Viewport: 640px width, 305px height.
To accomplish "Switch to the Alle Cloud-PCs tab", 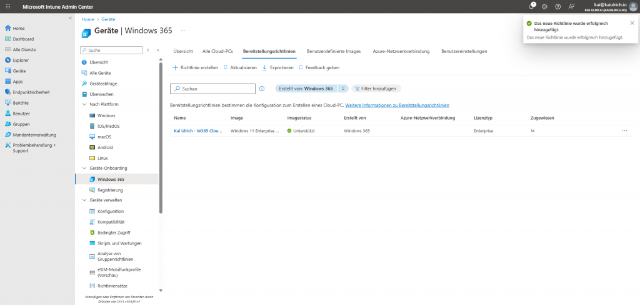I will (217, 51).
